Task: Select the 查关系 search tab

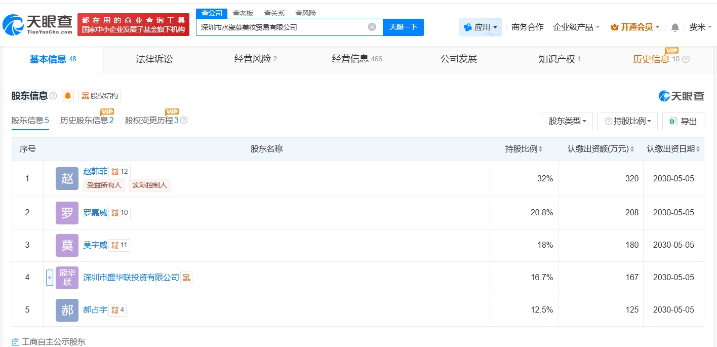Action: pyautogui.click(x=274, y=14)
